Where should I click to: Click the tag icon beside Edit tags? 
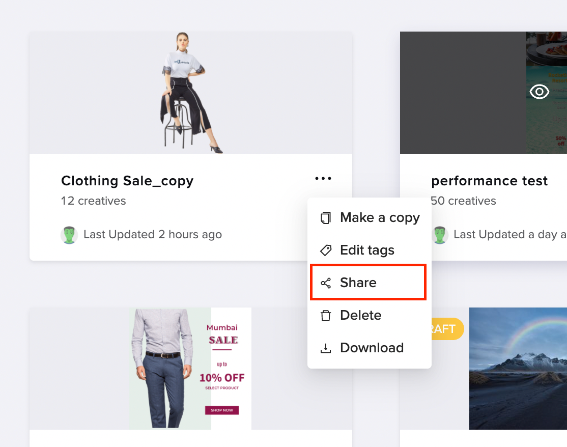click(x=325, y=250)
